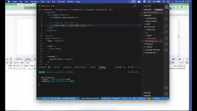Open the Remote Explorer view
This screenshot has width=197, height=111.
point(166,38)
